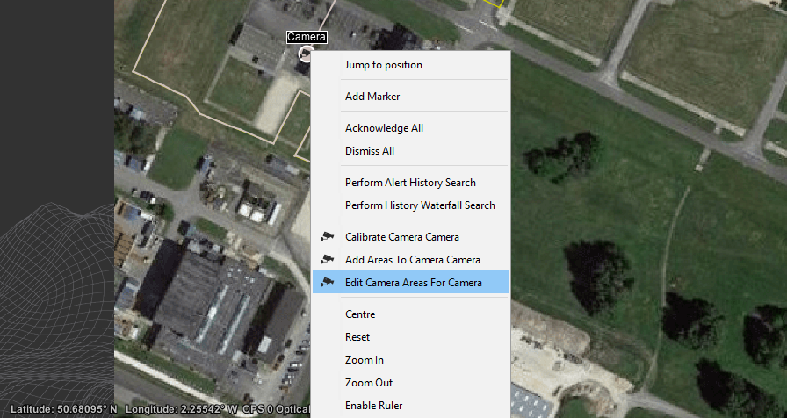The width and height of the screenshot is (787, 418).
Task: Select Calibrate Camera Camera text entry
Action: [x=402, y=237]
